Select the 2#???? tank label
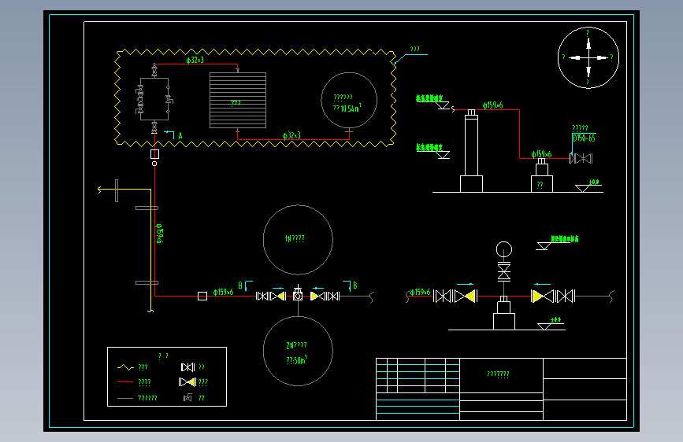The width and height of the screenshot is (683, 442). (x=296, y=345)
